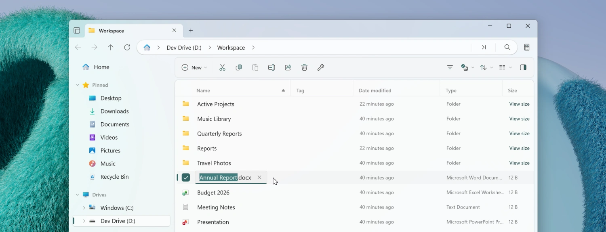
Task: Select the Music Library folder
Action: [x=354, y=119]
